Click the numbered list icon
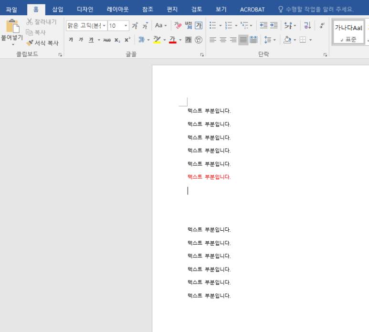Image resolution: width=369 pixels, height=332 pixels. (229, 25)
